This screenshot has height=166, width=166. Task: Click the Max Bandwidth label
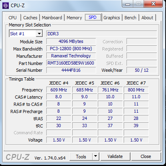28,49
